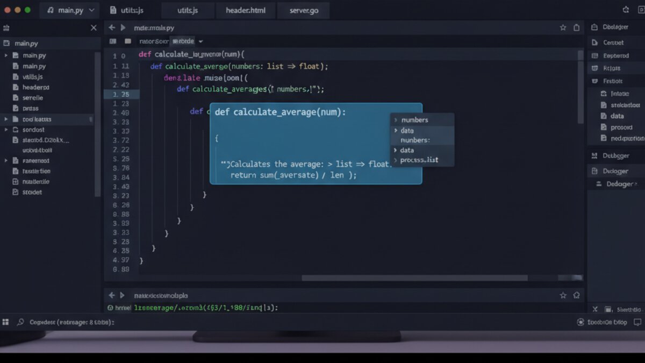Switch to the header.html tab
The image size is (645, 363).
click(247, 10)
